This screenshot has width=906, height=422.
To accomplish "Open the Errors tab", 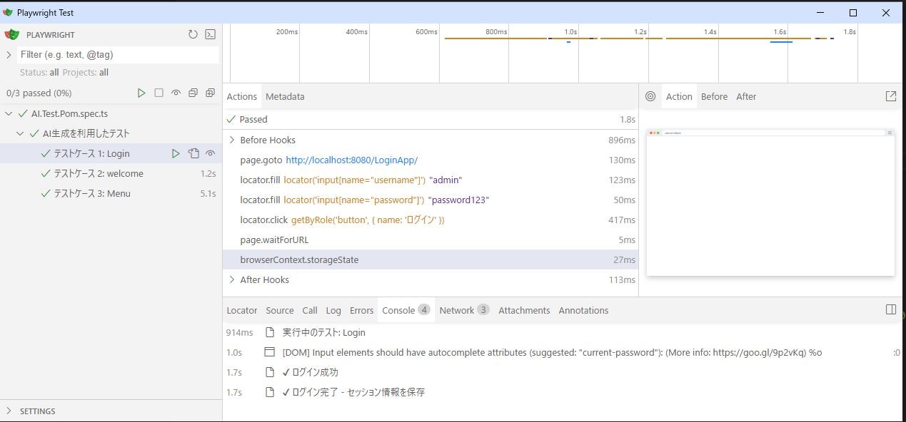I will (362, 310).
